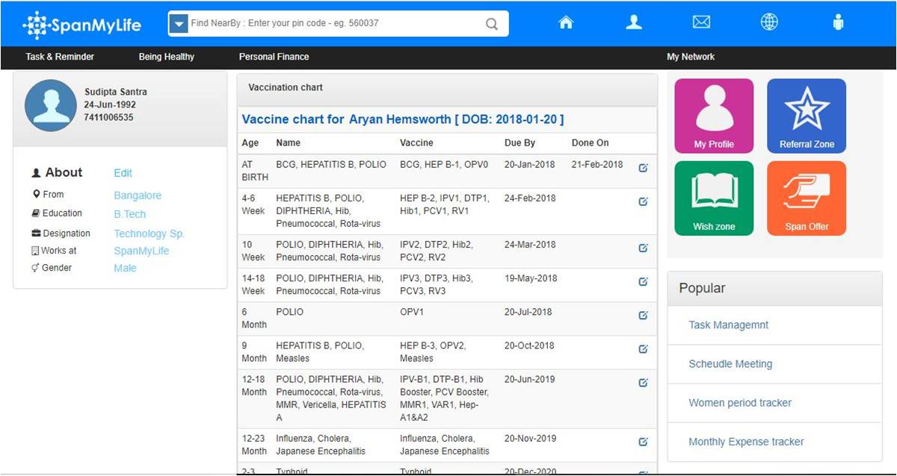897x476 pixels.
Task: Click Sudipta Santra's avatar picture
Action: (x=51, y=106)
